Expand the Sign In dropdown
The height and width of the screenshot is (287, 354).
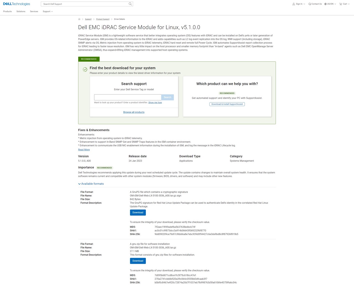coord(304,4)
